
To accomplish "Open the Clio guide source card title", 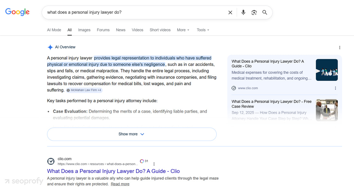I will [x=268, y=64].
